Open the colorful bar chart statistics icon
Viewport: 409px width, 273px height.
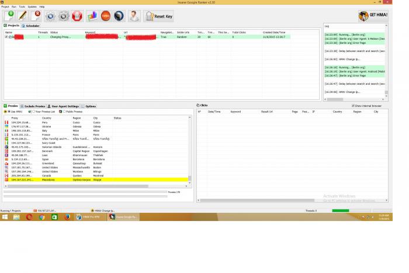tap(92, 16)
